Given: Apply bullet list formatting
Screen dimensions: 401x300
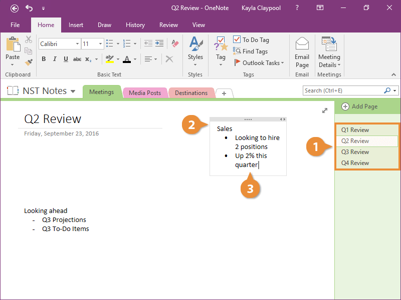Looking at the screenshot, I should [110, 43].
